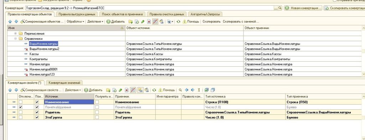This screenshot has height=140, width=365.
Task: Uncheck Поиск checkbox for ЭтоГруппа row
Action: click(37, 118)
